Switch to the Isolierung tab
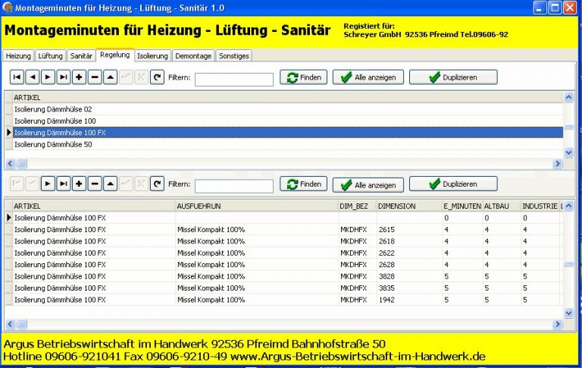582x368 pixels. 152,55
